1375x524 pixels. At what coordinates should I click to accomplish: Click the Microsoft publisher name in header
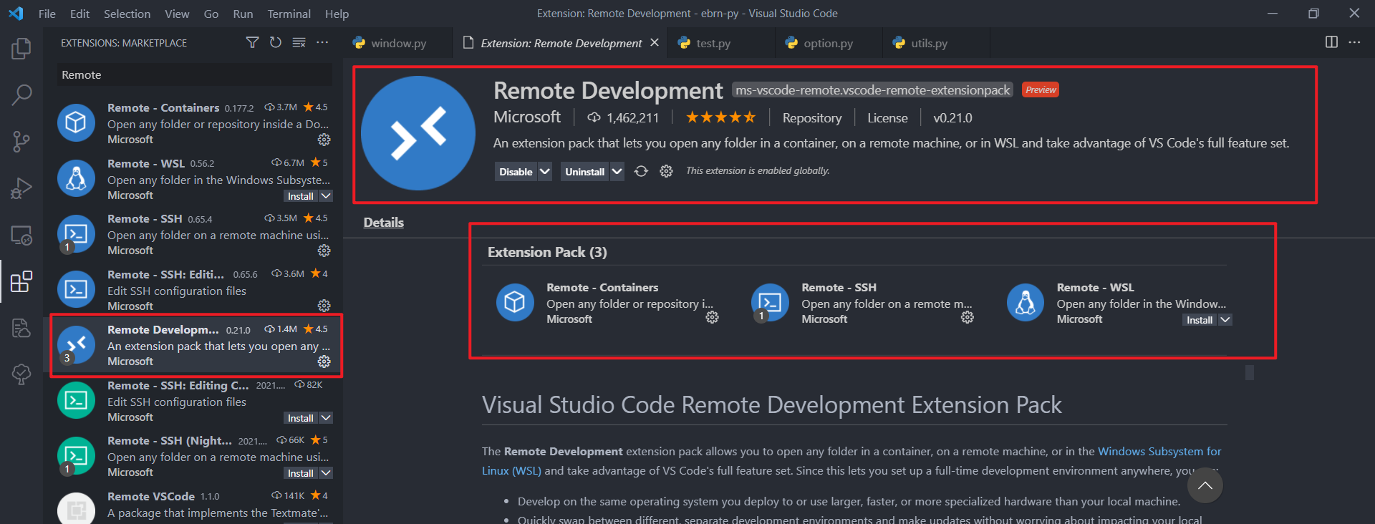(527, 117)
